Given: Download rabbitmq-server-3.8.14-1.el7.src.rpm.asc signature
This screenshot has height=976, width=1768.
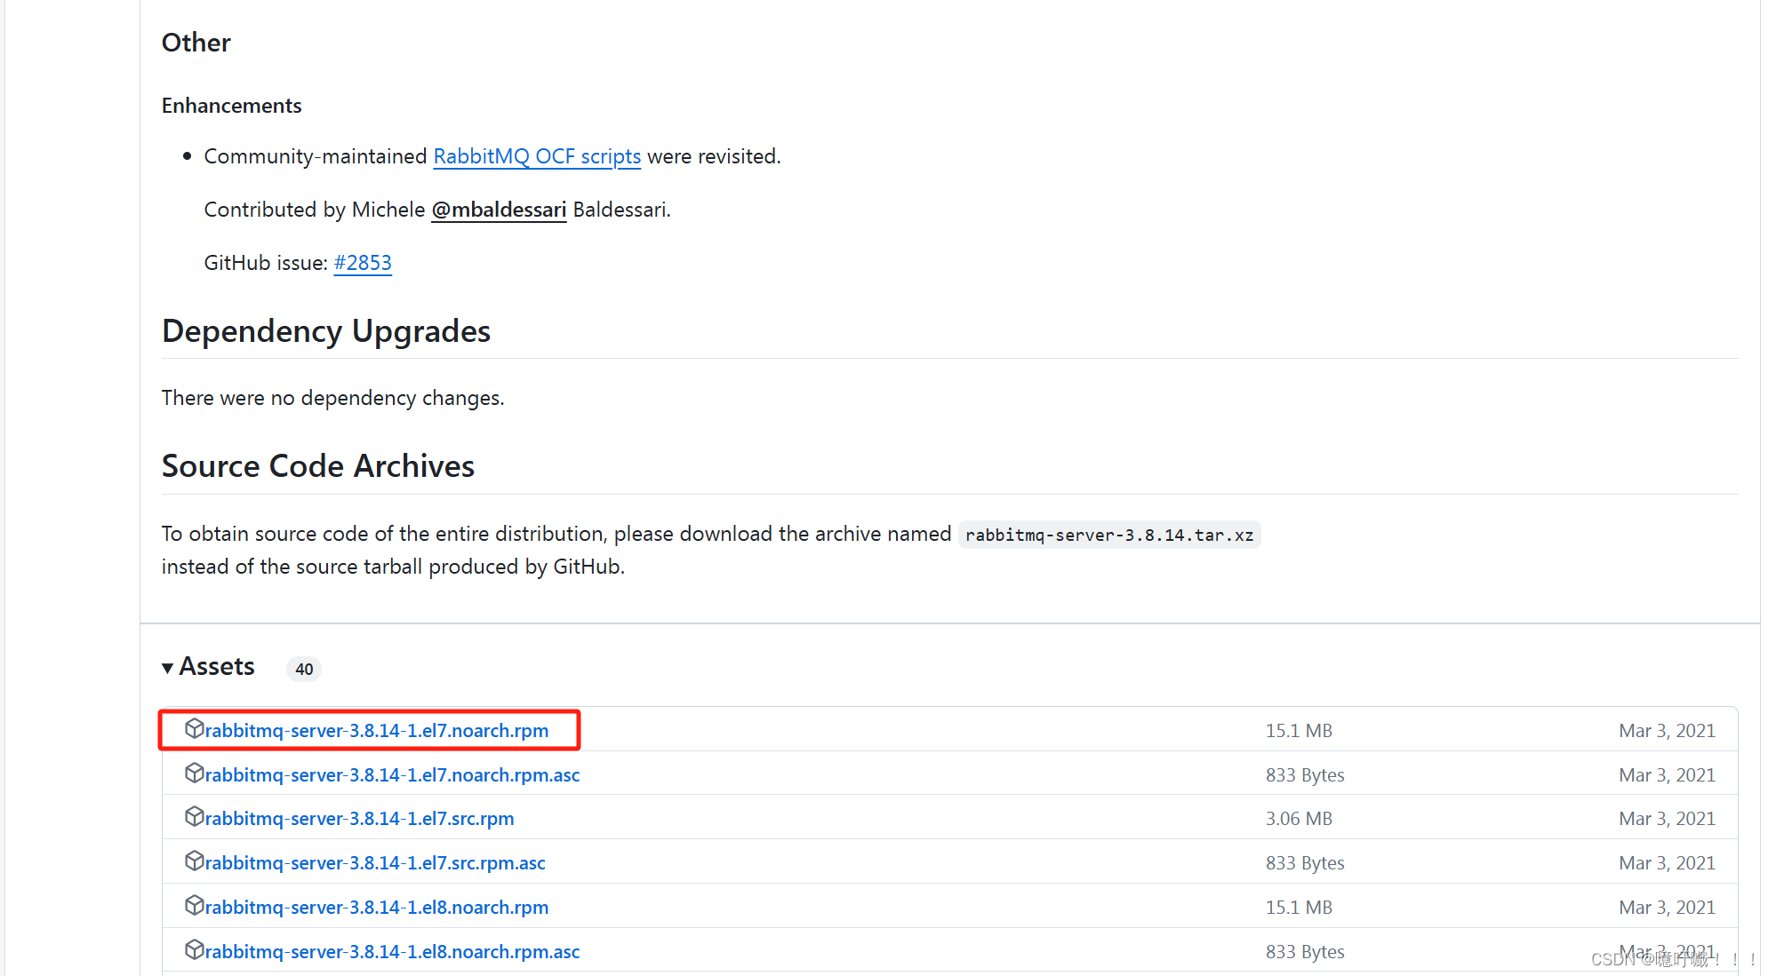Looking at the screenshot, I should 375,863.
